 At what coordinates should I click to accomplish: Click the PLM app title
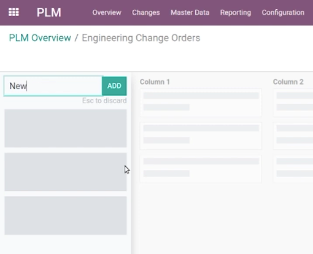[49, 12]
